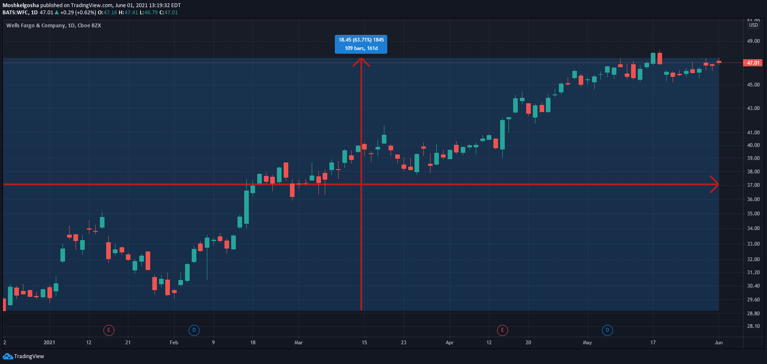Image resolution: width=767 pixels, height=364 pixels.
Task: Click the Mar label on the date axis
Action: coord(298,343)
